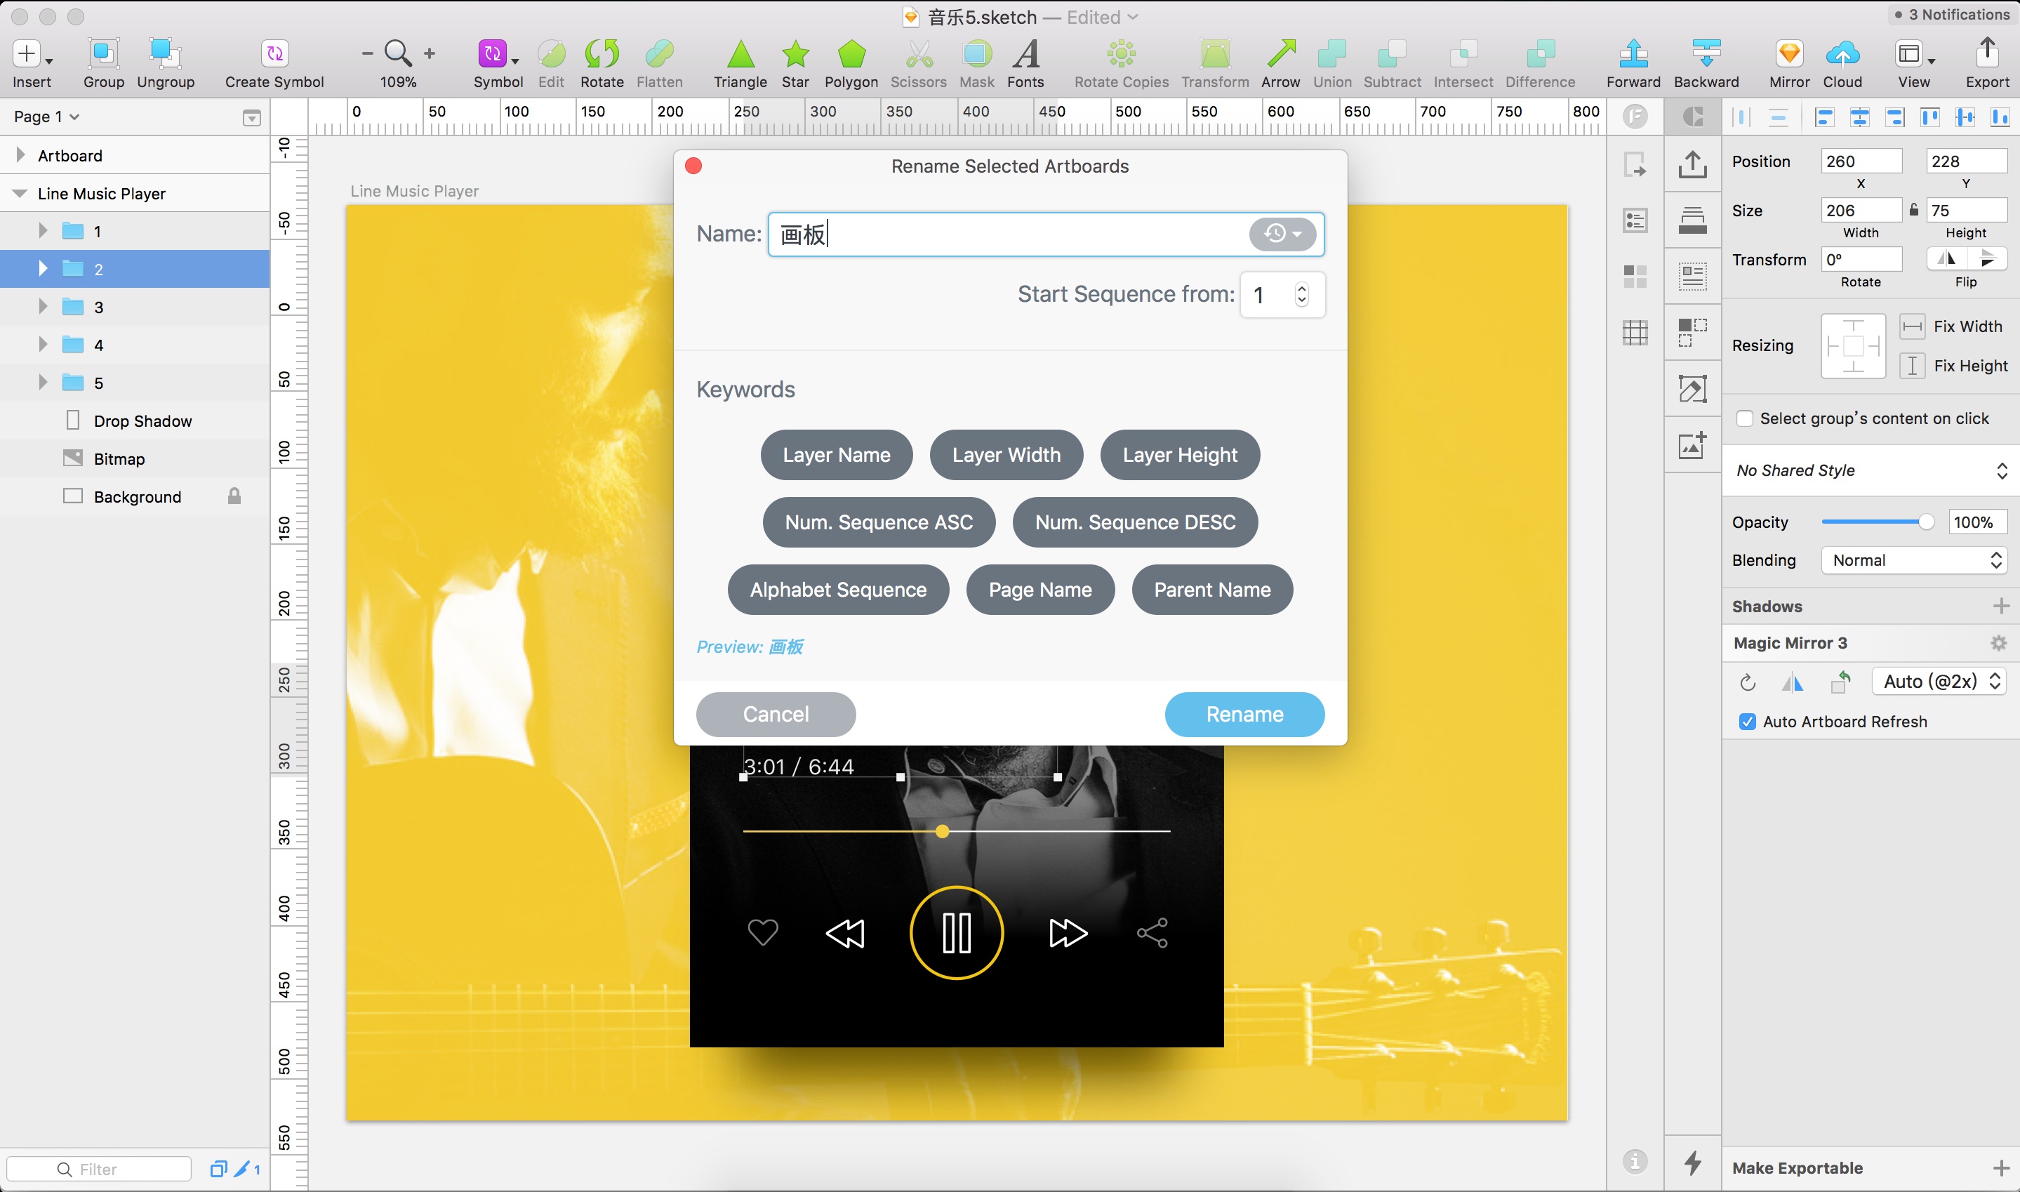
Task: Click the Ungroup toolbar icon
Action: [164, 54]
